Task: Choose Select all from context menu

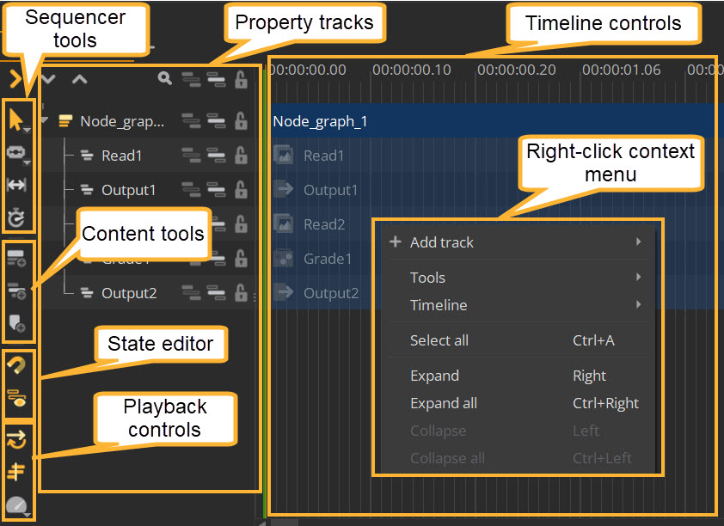Action: (439, 340)
